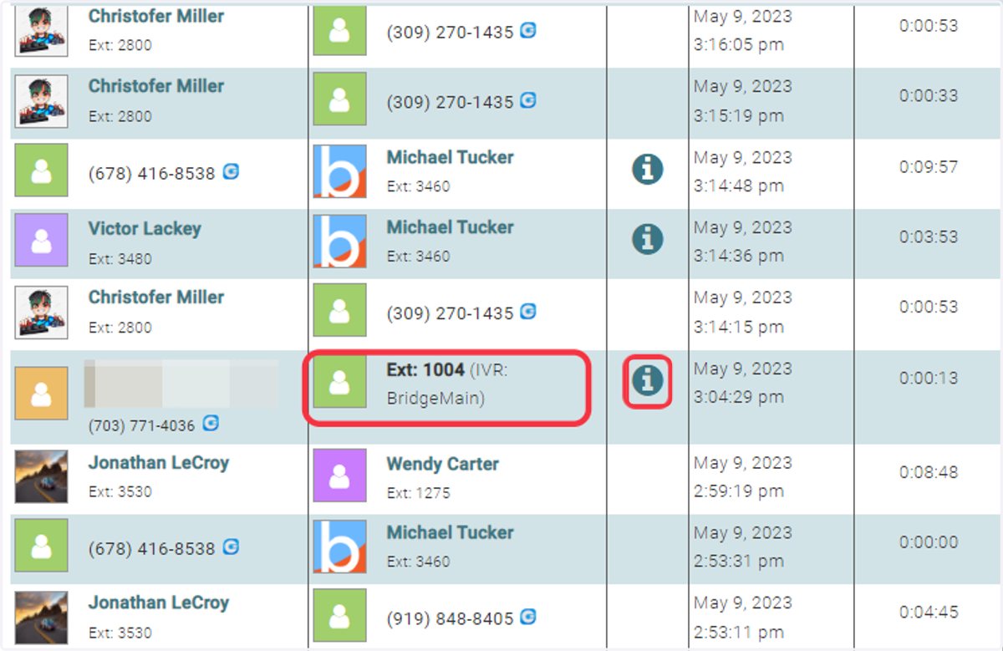Click phone number (703) 771-4036
Viewport: 1003px width, 651px height.
point(141,425)
